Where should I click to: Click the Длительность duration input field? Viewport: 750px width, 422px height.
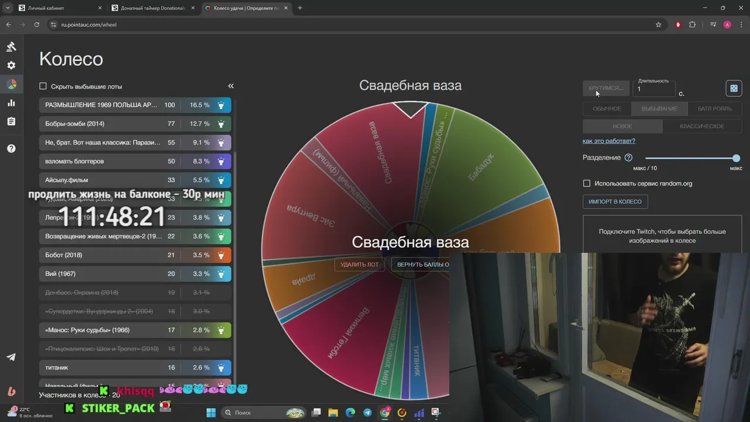(x=654, y=89)
